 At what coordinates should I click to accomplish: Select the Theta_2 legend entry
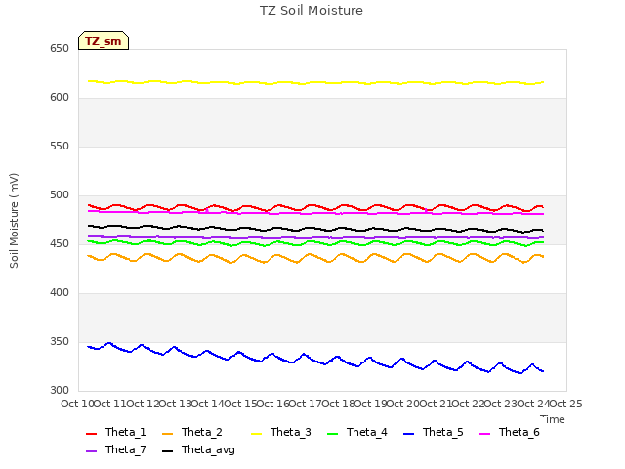tap(192, 432)
